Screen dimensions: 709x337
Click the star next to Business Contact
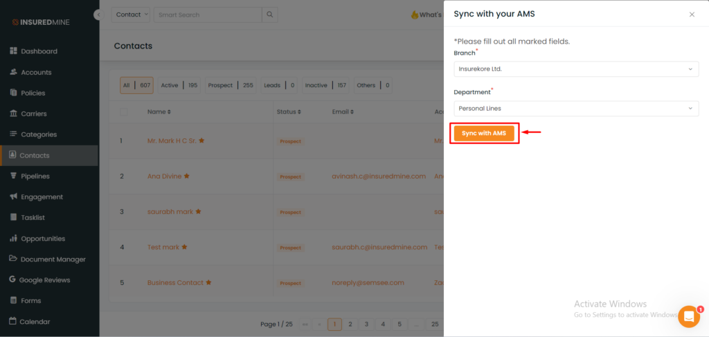point(208,282)
